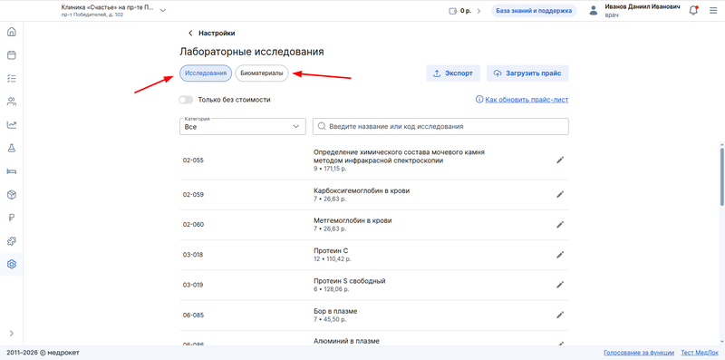Select row code 06-085
This screenshot has height=360, width=725.
tap(193, 316)
